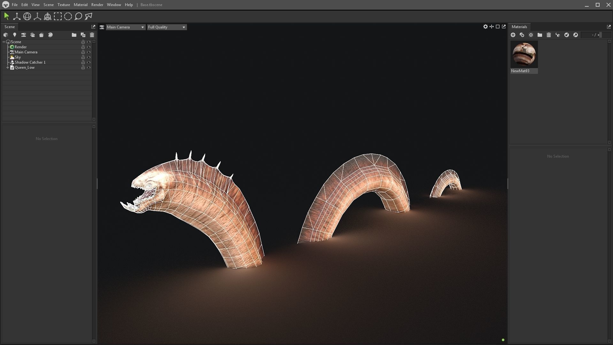Open the Material menu

(x=80, y=5)
